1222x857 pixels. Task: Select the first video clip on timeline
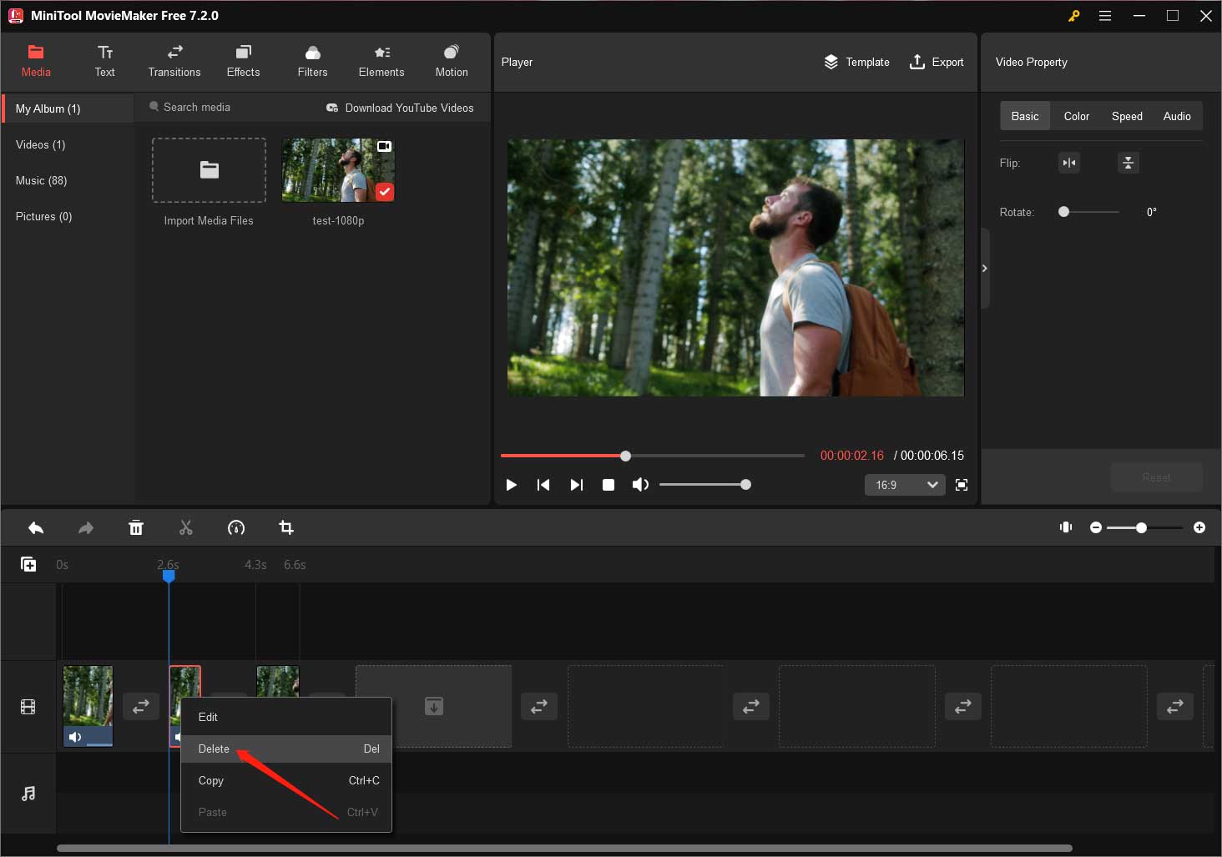88,706
